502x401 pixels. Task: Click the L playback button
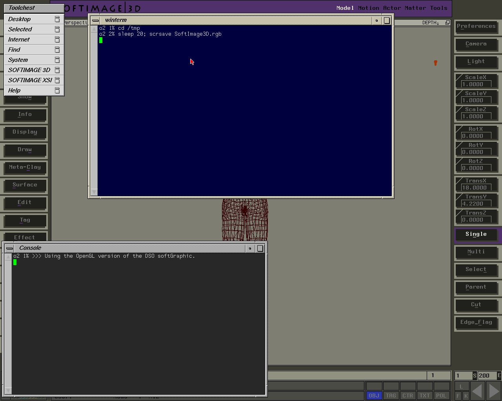pos(462,387)
